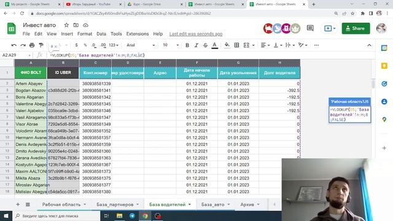The height and width of the screenshot is (221, 393).
Task: Open File Explorer from taskbar
Action: [x=119, y=215]
